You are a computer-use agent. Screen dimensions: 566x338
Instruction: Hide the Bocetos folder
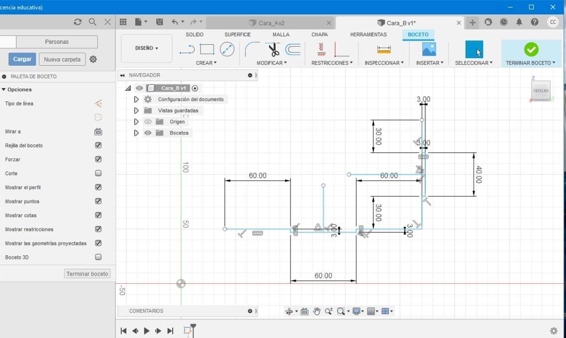pyautogui.click(x=148, y=133)
